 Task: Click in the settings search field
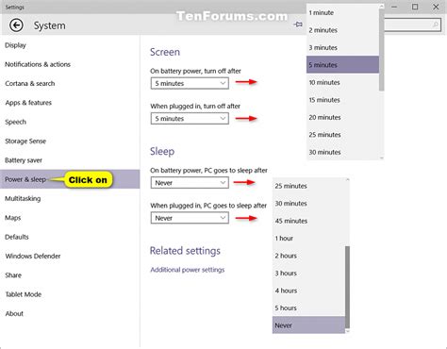pos(412,25)
